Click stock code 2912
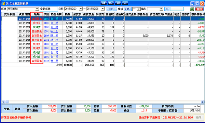The image size is (205, 123). 46,40
